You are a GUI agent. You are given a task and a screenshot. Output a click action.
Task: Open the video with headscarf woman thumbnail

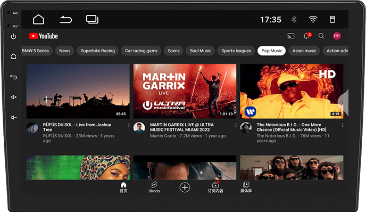(78, 168)
